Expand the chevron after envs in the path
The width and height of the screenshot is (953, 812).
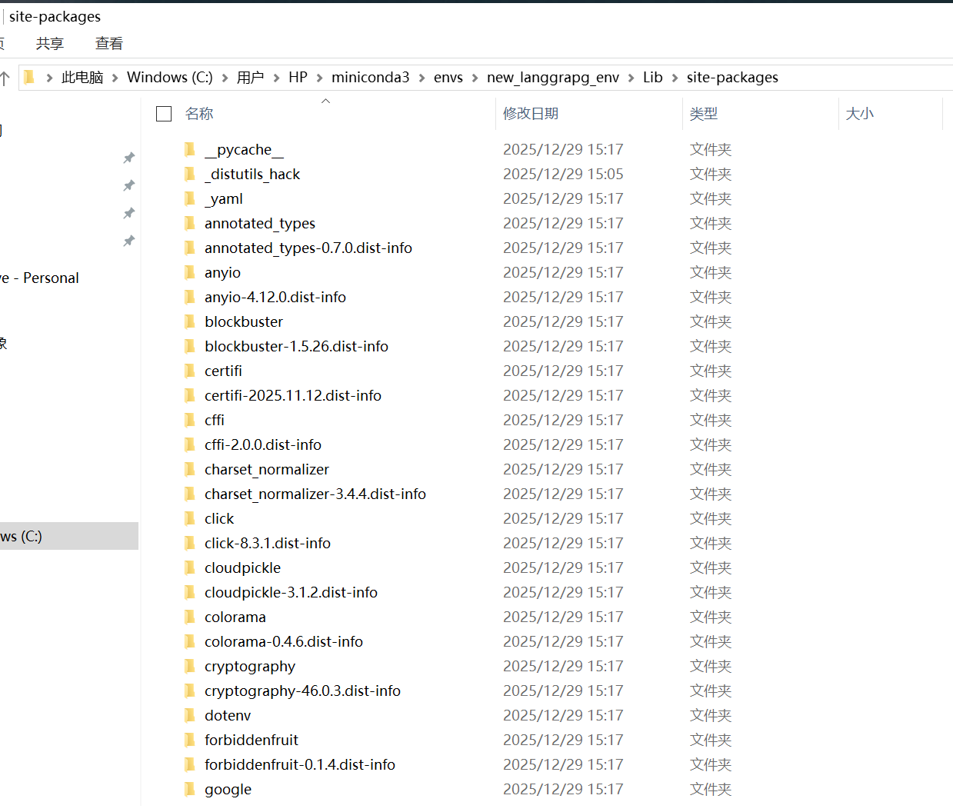[x=475, y=78]
